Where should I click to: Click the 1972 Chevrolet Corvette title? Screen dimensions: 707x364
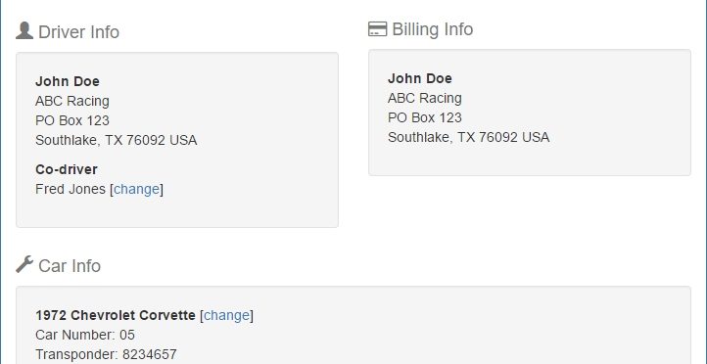click(116, 315)
